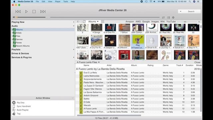Click the play button

point(26,12)
